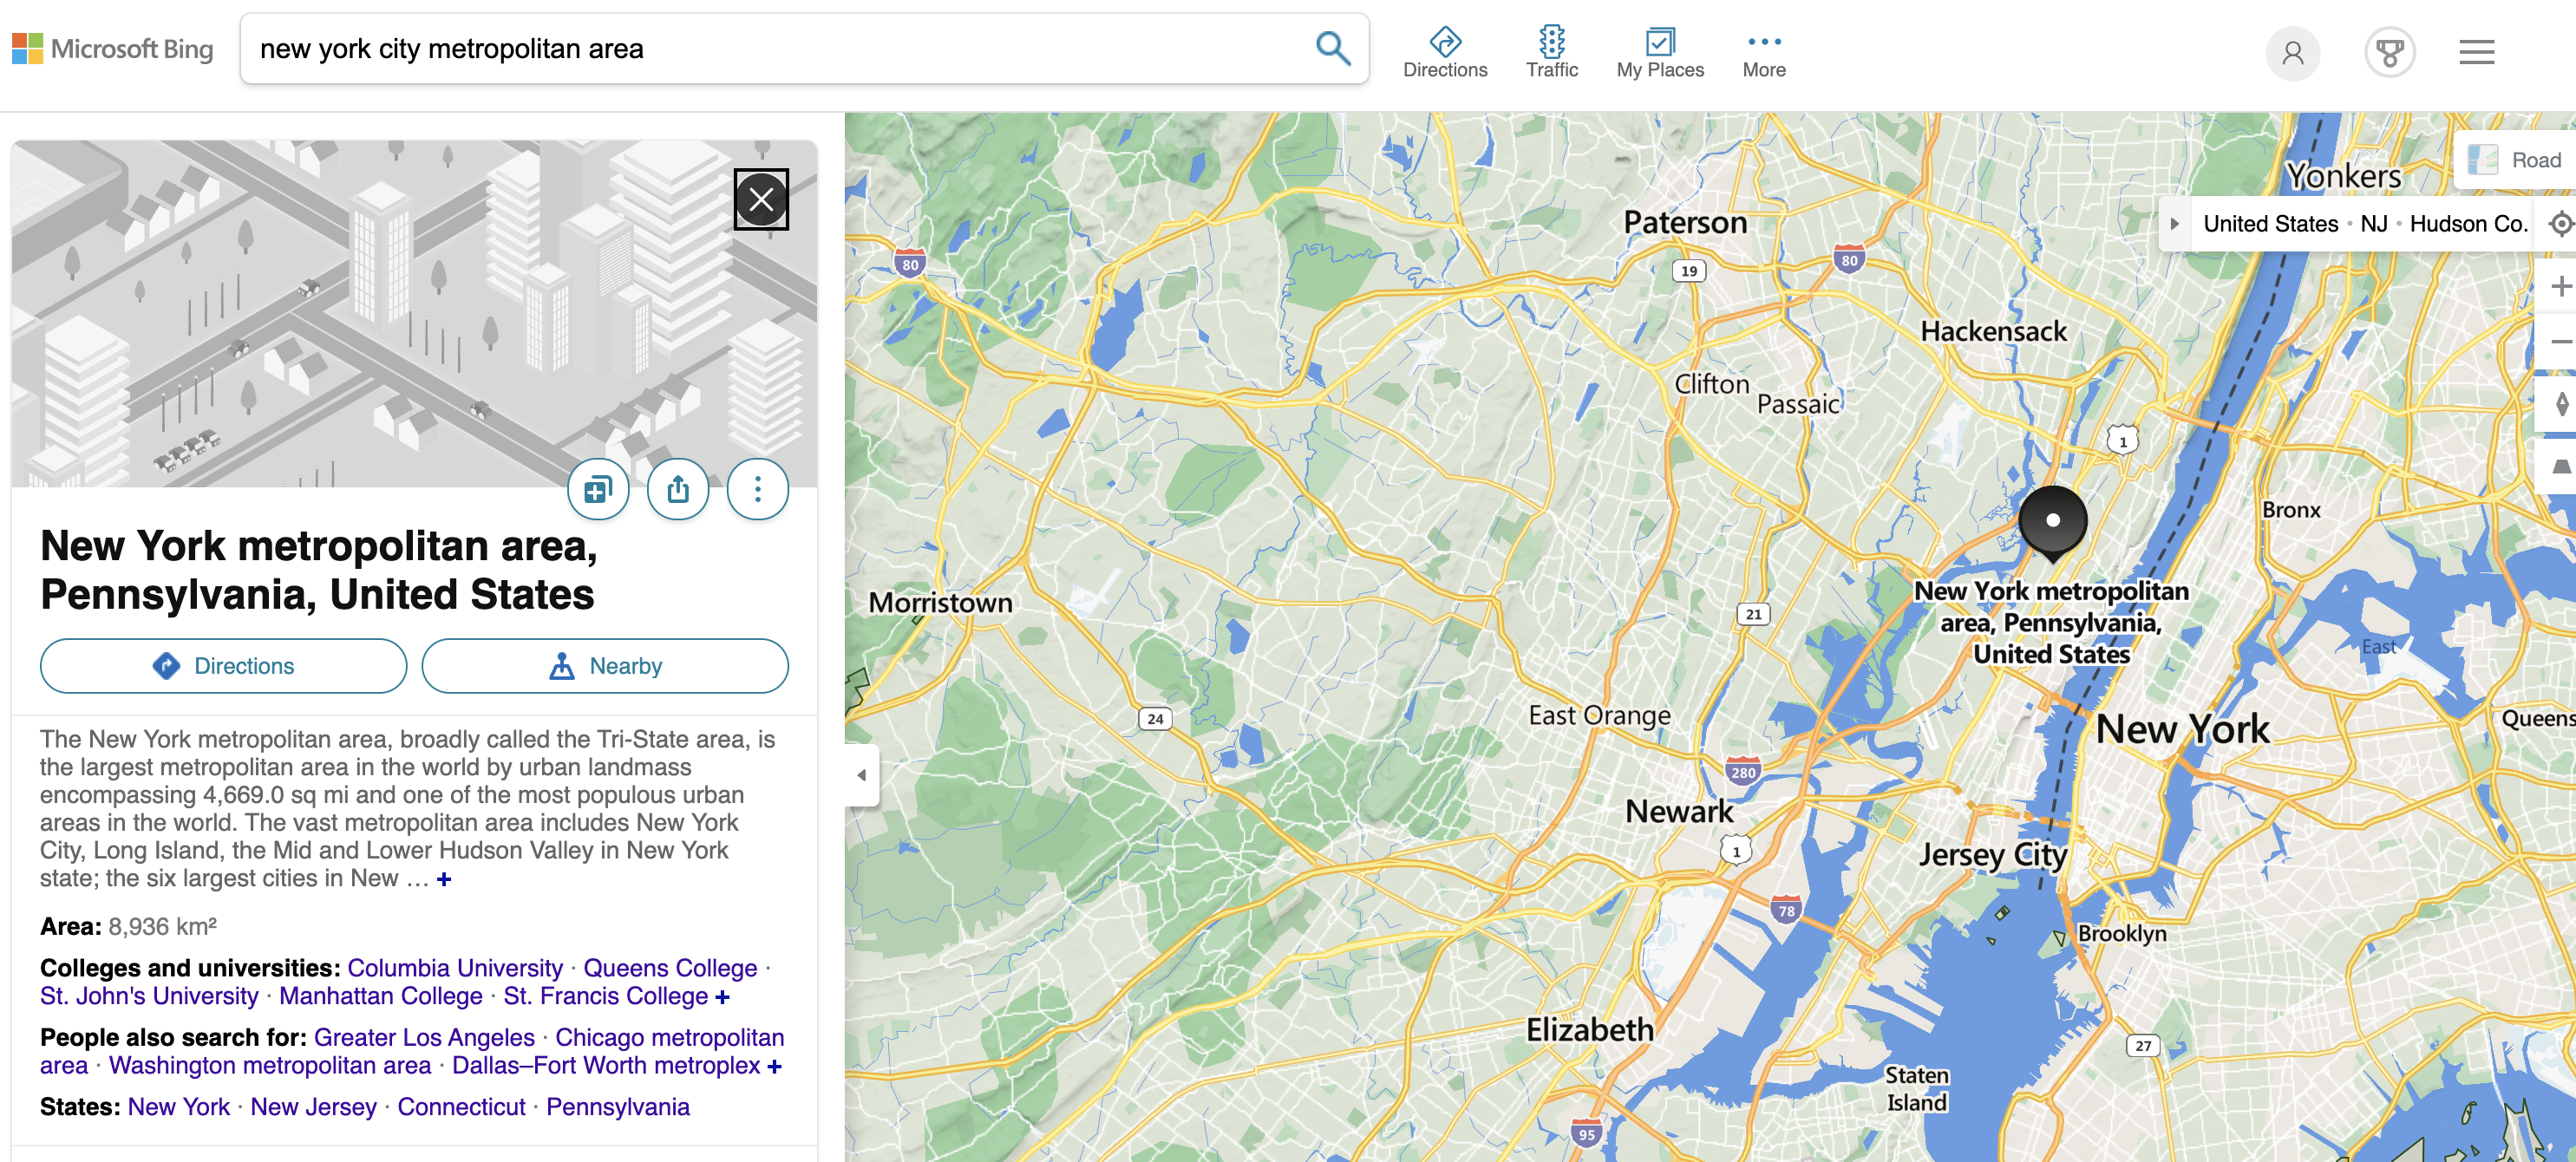Click the Interstate 78 shield
2576x1162 pixels.
1786,909
